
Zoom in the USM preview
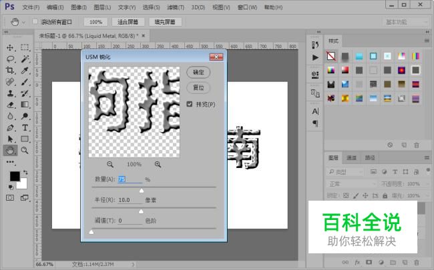pos(158,165)
